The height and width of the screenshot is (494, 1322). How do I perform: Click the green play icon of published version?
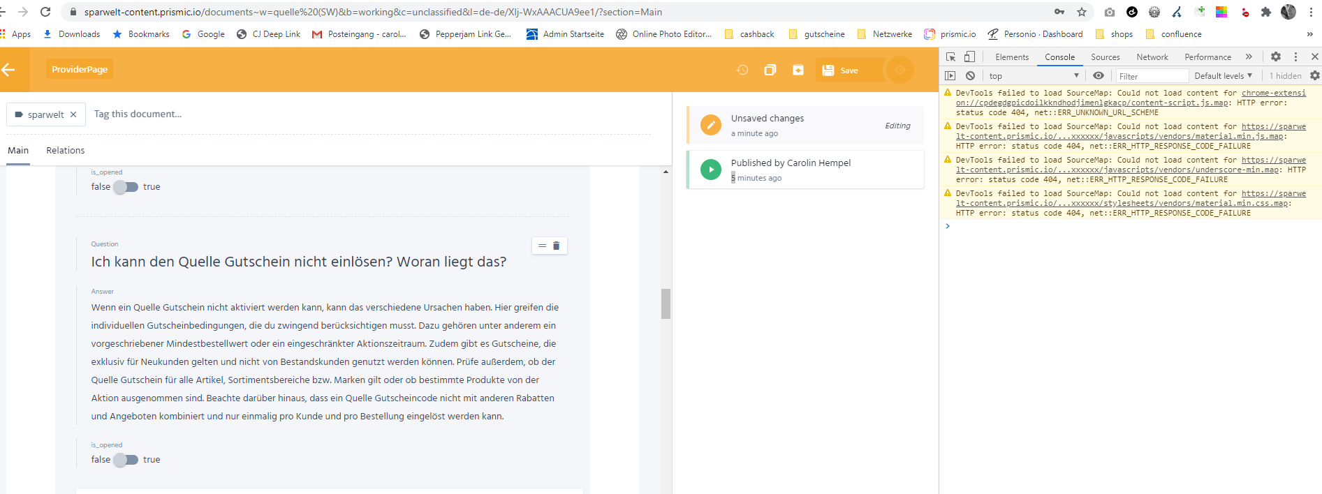(x=711, y=170)
